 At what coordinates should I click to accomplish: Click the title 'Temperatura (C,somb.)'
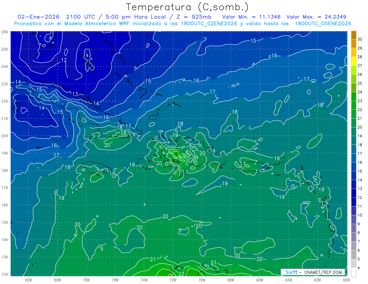187,7
